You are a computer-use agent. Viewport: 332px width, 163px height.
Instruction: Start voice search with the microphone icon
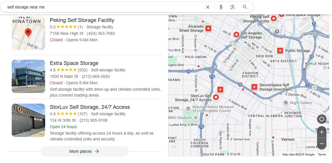click(221, 7)
